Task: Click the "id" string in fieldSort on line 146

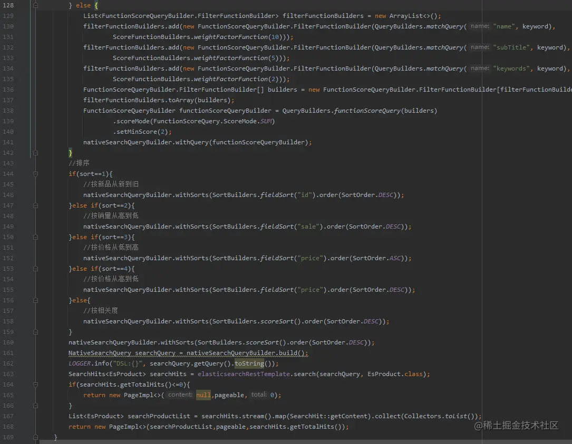Action: click(305, 195)
